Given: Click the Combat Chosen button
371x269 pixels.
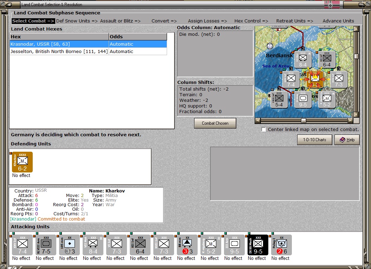Looking at the screenshot, I should [x=215, y=123].
